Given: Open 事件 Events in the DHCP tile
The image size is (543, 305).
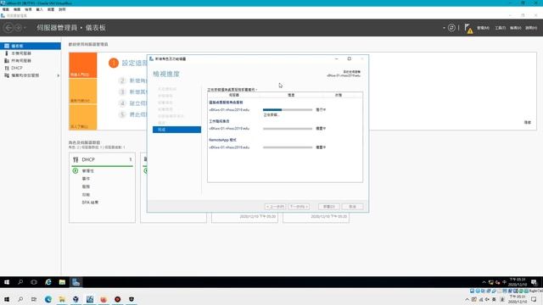Looking at the screenshot, I should pos(86,179).
